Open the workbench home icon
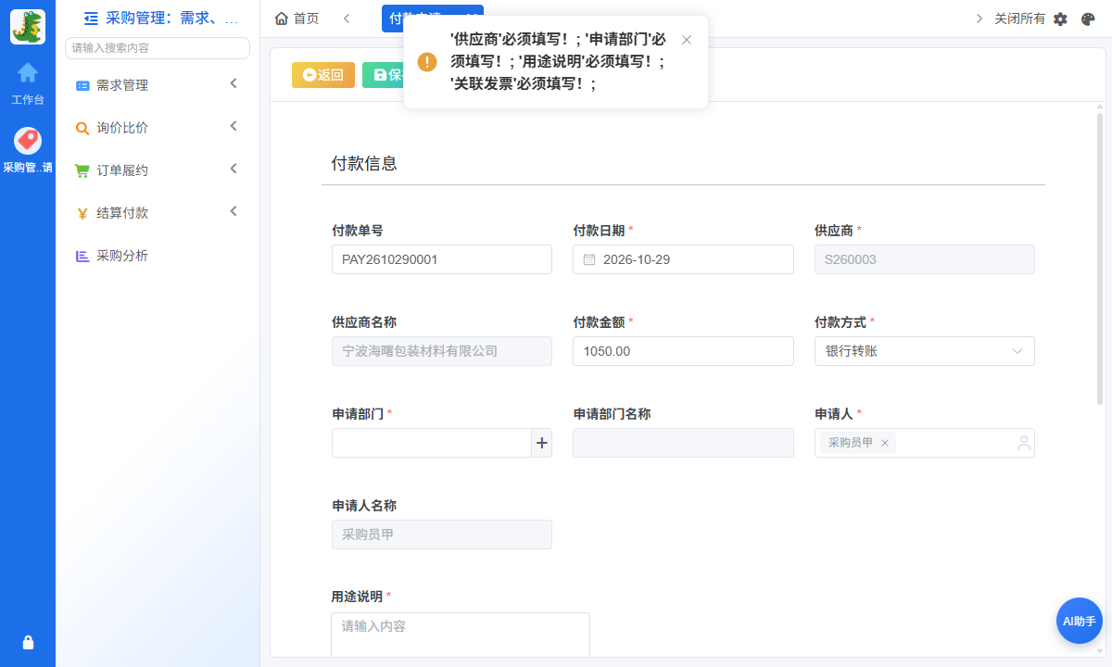1112x667 pixels. tap(28, 72)
